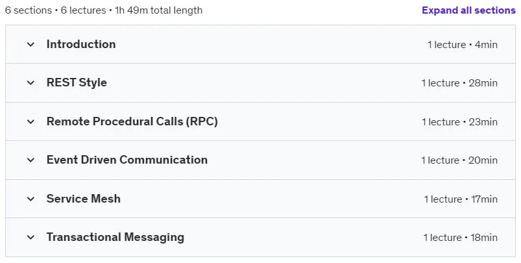Select the REST Style section title
Viewport: 521px width, 263px height.
[77, 82]
